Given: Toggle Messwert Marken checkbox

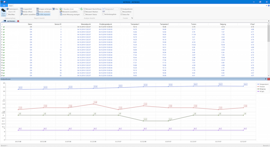Looking at the screenshot, I should [85, 12].
